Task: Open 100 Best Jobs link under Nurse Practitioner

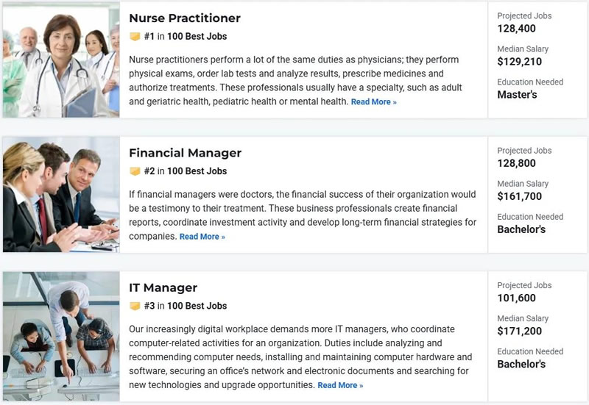Action: pos(197,36)
